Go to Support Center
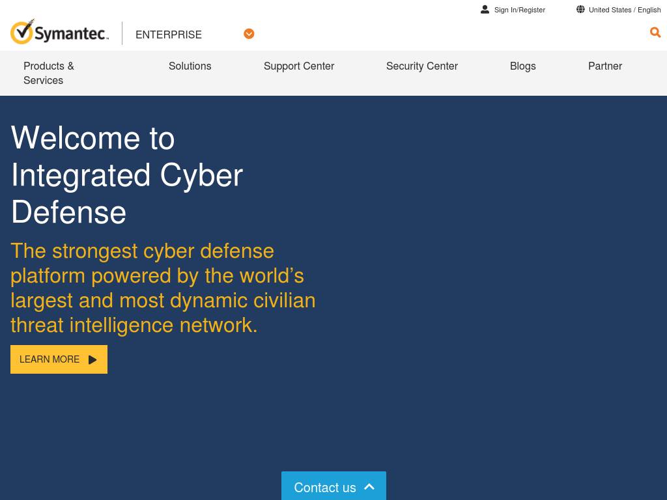 299,66
